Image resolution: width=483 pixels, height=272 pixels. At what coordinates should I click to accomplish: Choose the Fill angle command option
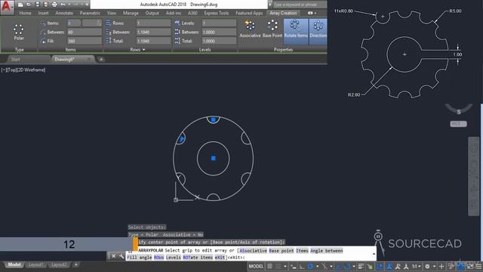point(139,257)
